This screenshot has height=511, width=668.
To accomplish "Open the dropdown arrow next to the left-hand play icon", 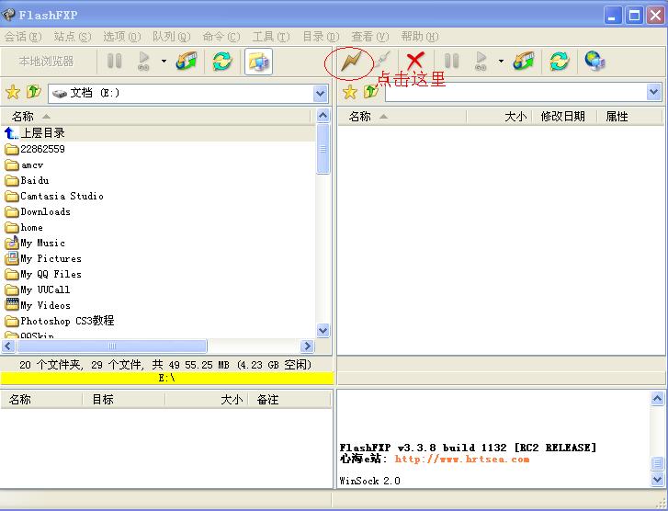I will (x=164, y=62).
